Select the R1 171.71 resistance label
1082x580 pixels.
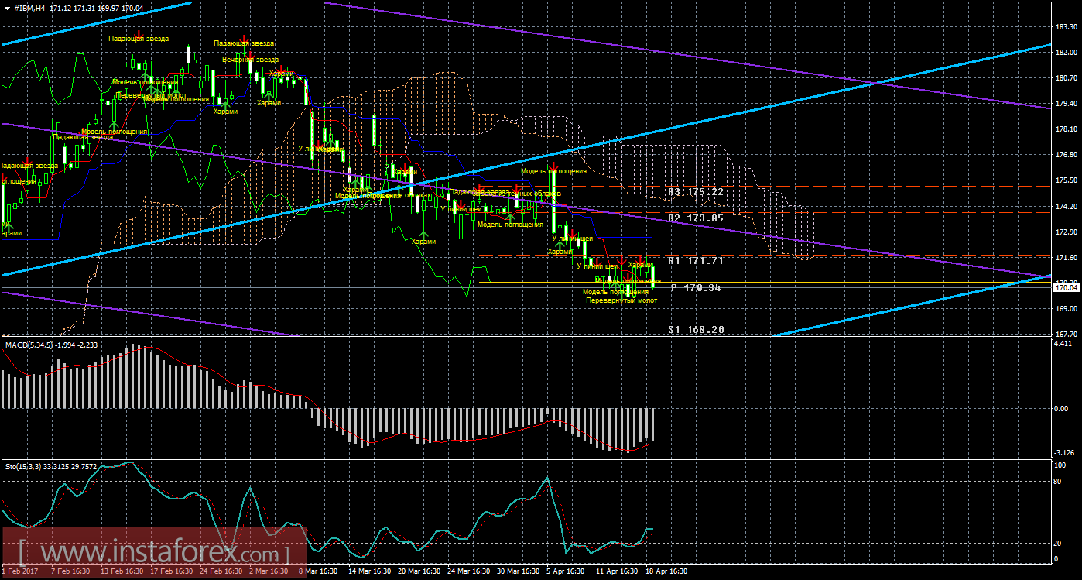tap(696, 261)
